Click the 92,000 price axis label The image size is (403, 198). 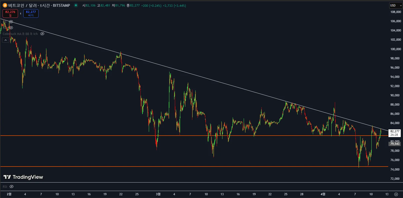click(x=395, y=86)
